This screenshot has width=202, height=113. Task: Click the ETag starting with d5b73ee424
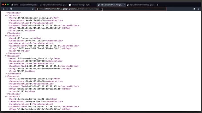[39, 89]
